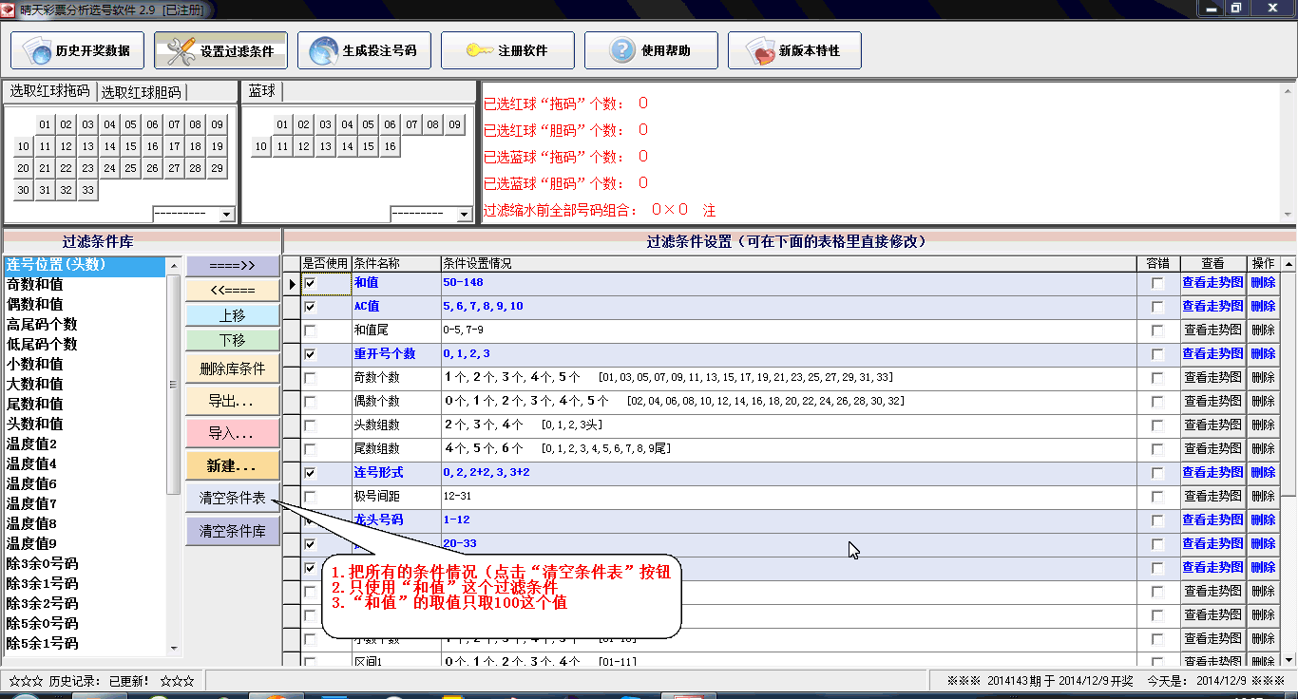Screen dimensions: 1298x699
Task: Open 注册软件 with the key icon
Action: (x=479, y=51)
